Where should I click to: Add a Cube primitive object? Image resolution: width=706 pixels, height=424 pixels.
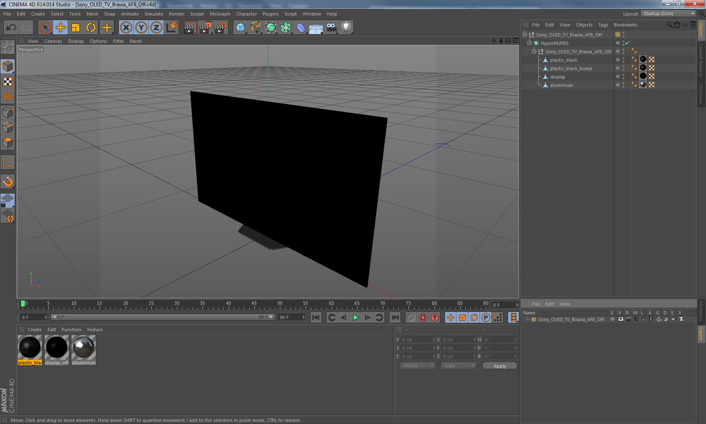click(240, 28)
